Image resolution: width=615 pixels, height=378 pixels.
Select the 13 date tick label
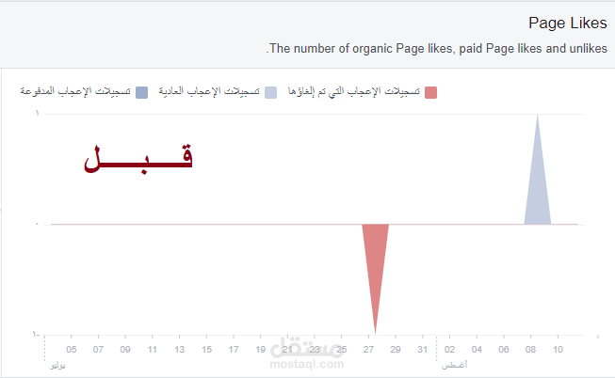pos(179,350)
